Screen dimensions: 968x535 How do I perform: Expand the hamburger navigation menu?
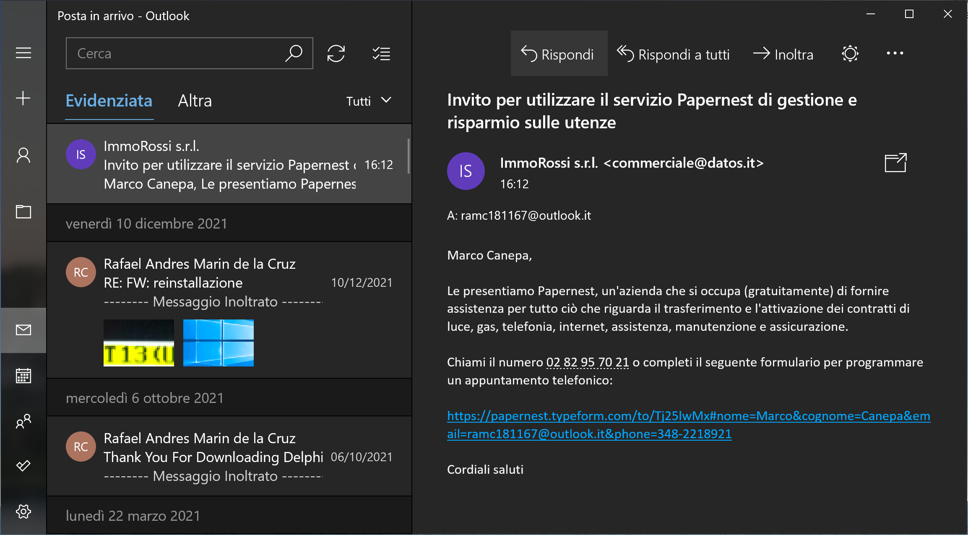23,53
